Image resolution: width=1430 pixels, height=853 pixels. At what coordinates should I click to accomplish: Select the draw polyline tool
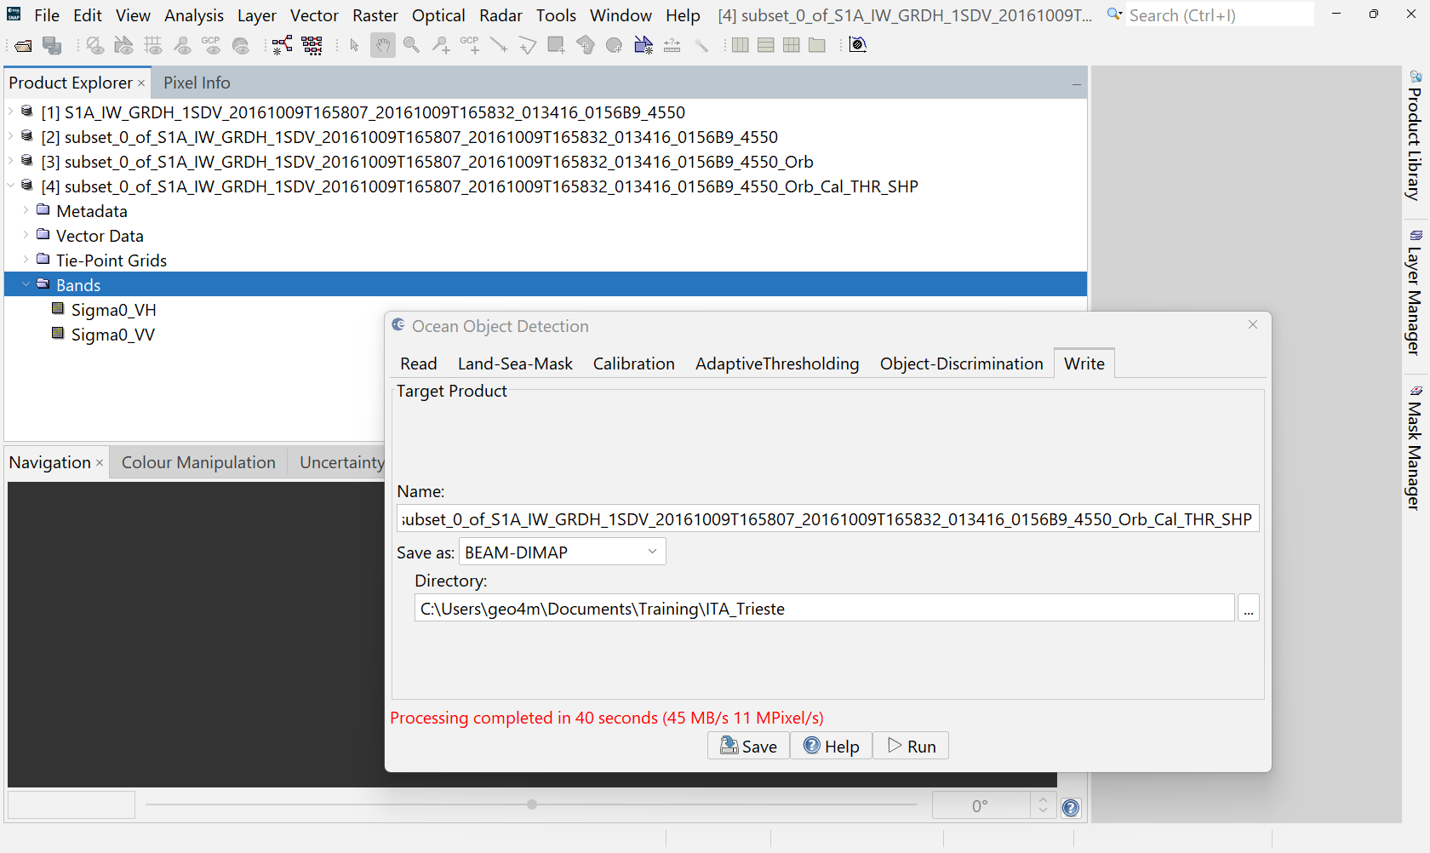coord(528,46)
